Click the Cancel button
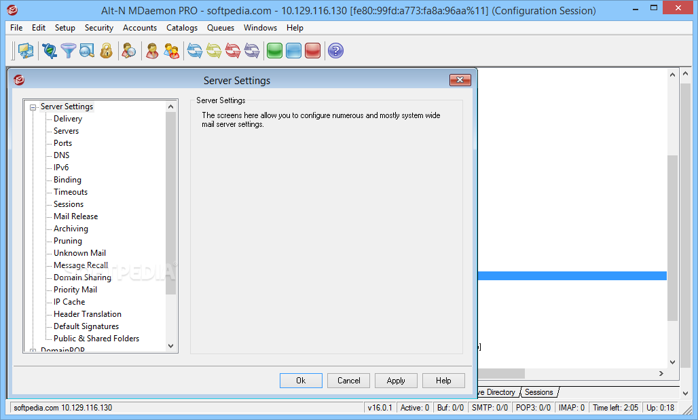 348,381
